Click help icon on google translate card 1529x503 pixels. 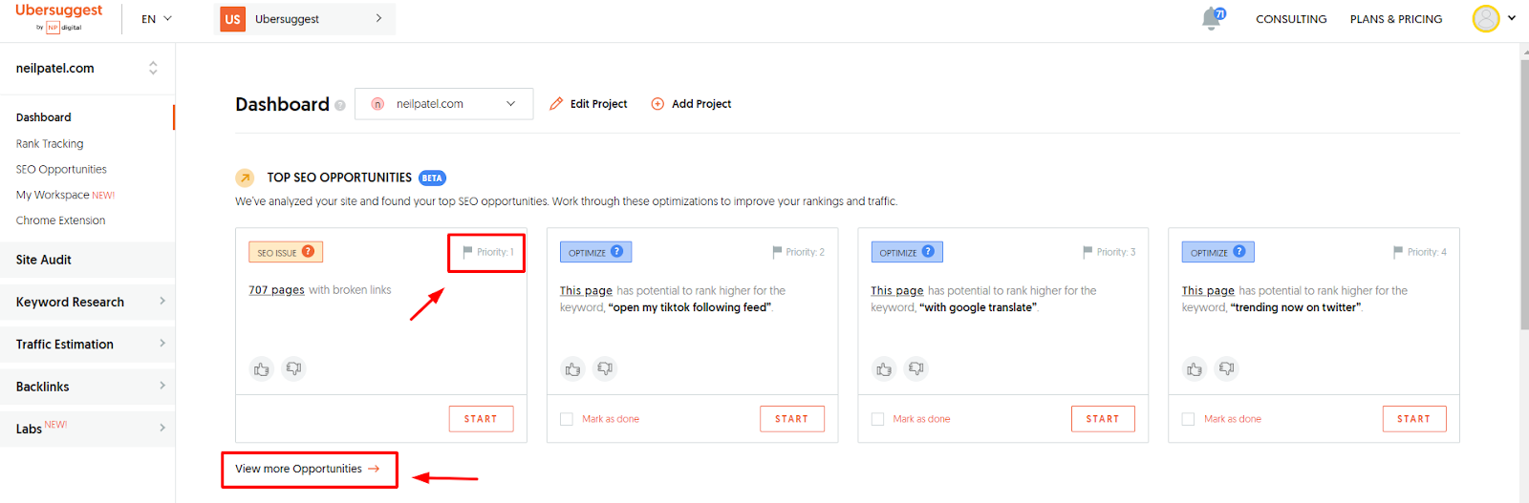(928, 251)
